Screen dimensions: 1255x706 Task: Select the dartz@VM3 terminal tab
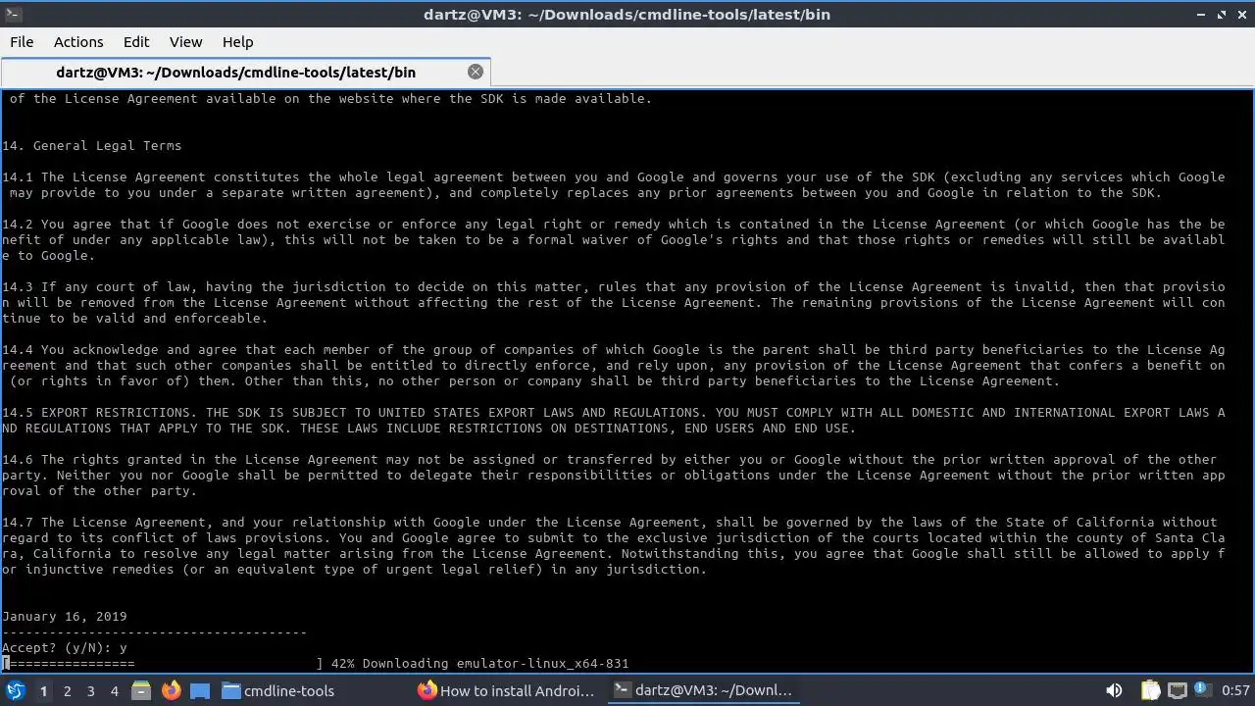click(x=245, y=72)
